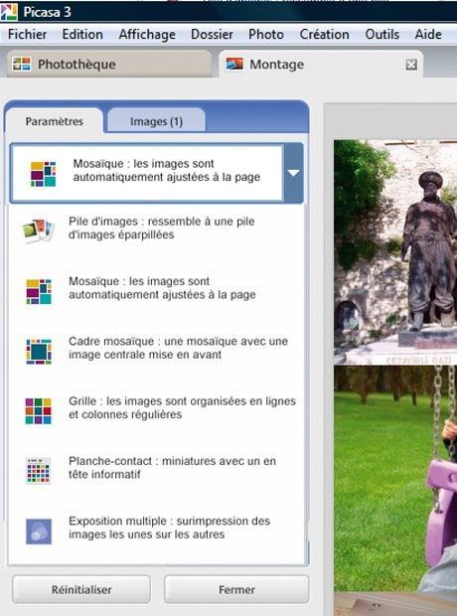Click the Réinitialiser button
Image resolution: width=457 pixels, height=616 pixels.
[x=81, y=590]
